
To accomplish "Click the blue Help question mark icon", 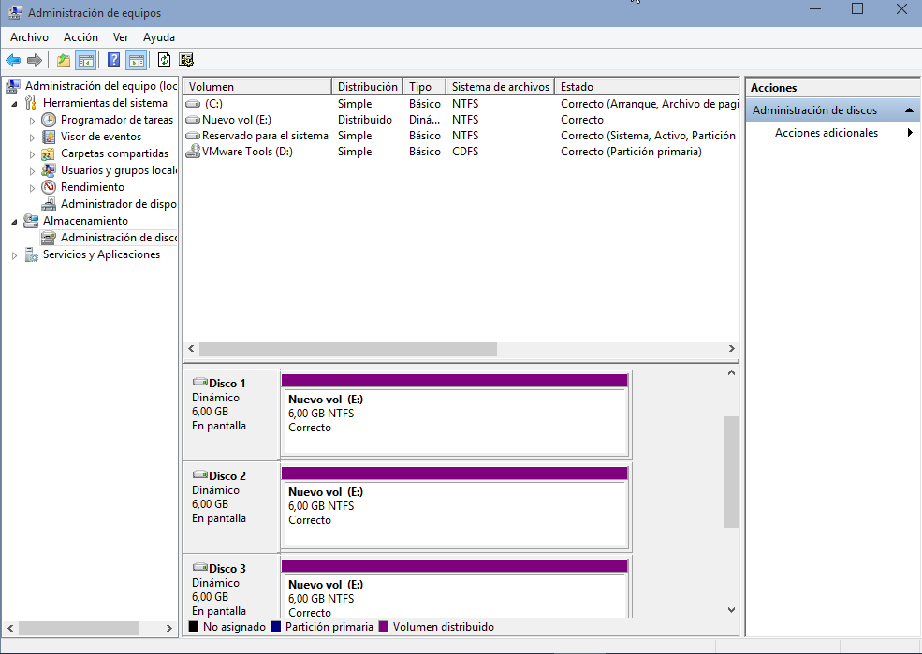I will coord(114,60).
